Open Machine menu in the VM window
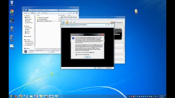This screenshot has width=175, height=98. coord(64,27)
